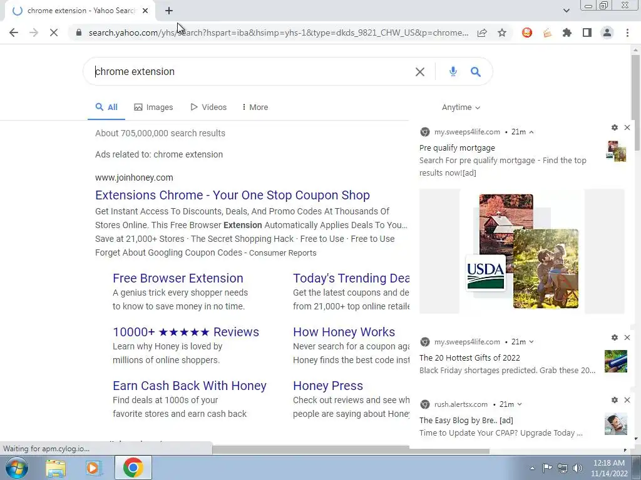The width and height of the screenshot is (641, 480).
Task: Toggle the browser side panel
Action: 587,32
